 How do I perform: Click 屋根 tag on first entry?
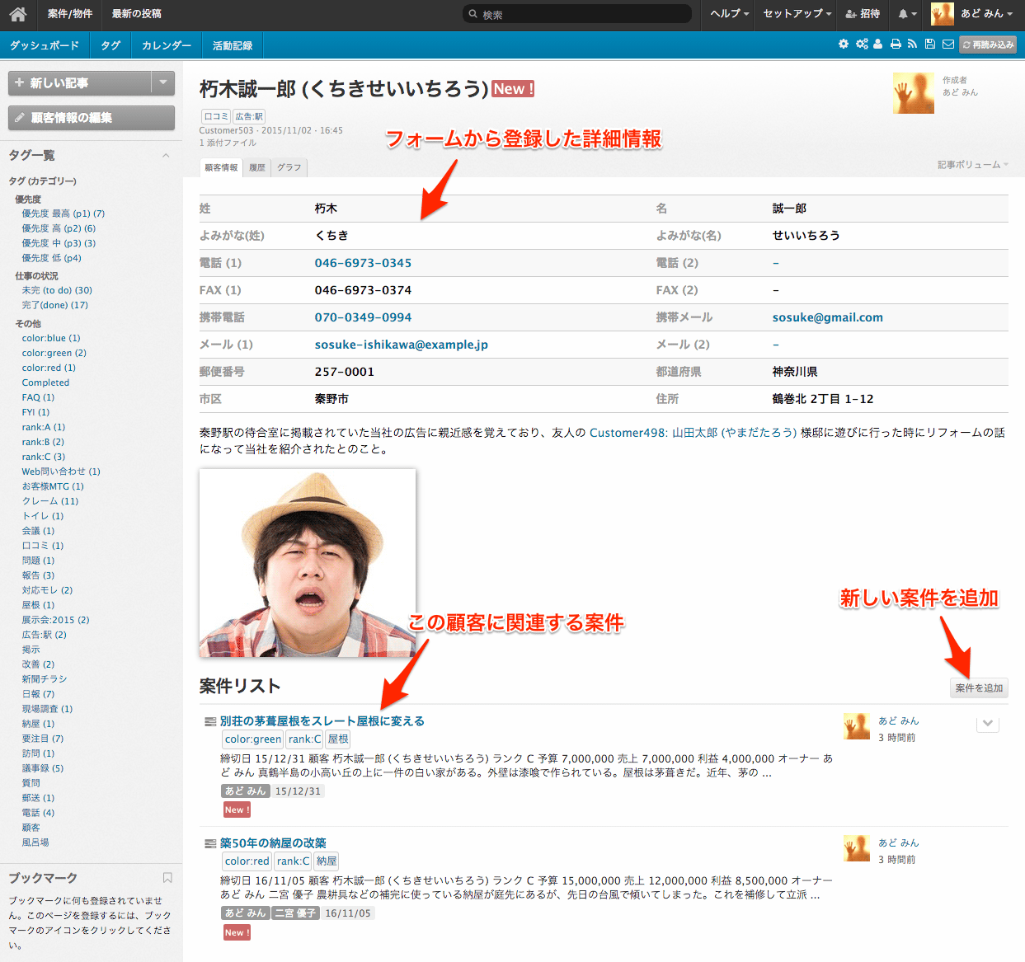click(x=338, y=739)
